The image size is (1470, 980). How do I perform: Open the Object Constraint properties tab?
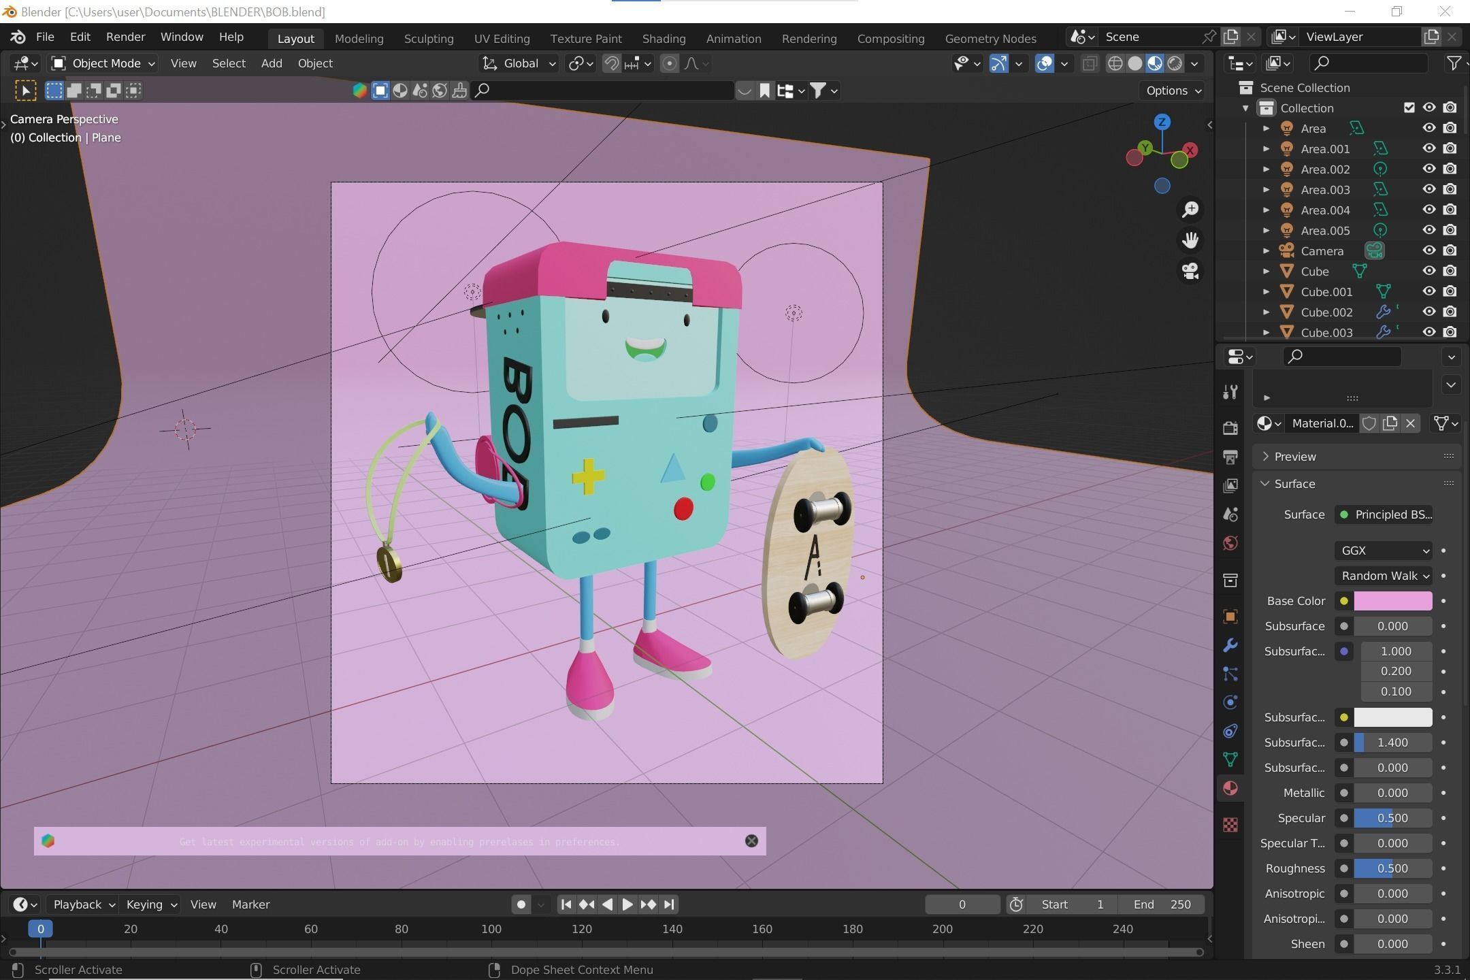pos(1230,731)
